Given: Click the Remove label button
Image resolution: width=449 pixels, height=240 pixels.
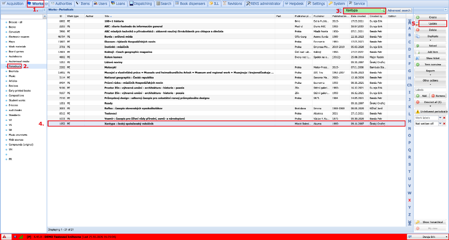Looking at the screenshot, I should point(438,96).
